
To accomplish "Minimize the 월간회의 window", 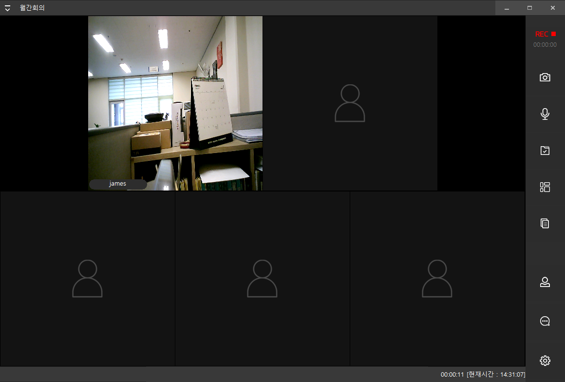I will 507,8.
